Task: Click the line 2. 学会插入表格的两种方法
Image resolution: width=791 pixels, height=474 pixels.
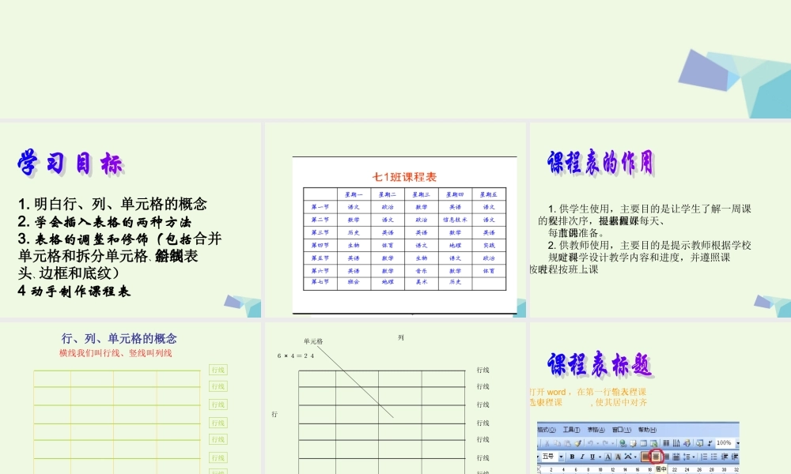Action: click(104, 222)
